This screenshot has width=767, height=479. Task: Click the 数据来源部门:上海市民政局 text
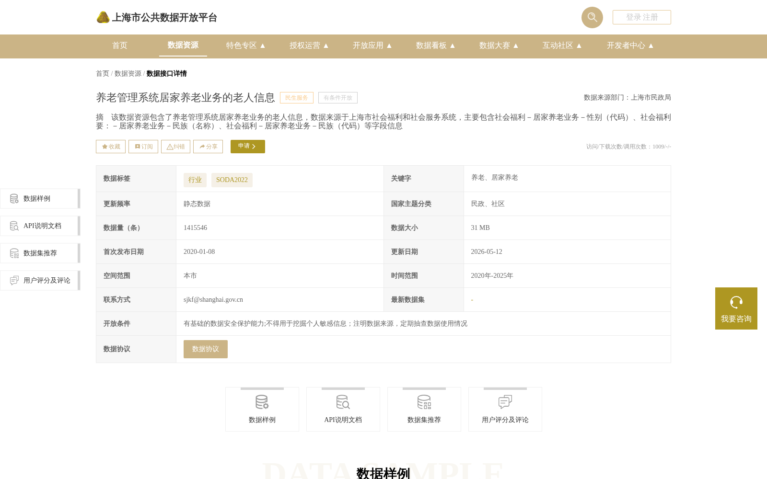coord(628,98)
